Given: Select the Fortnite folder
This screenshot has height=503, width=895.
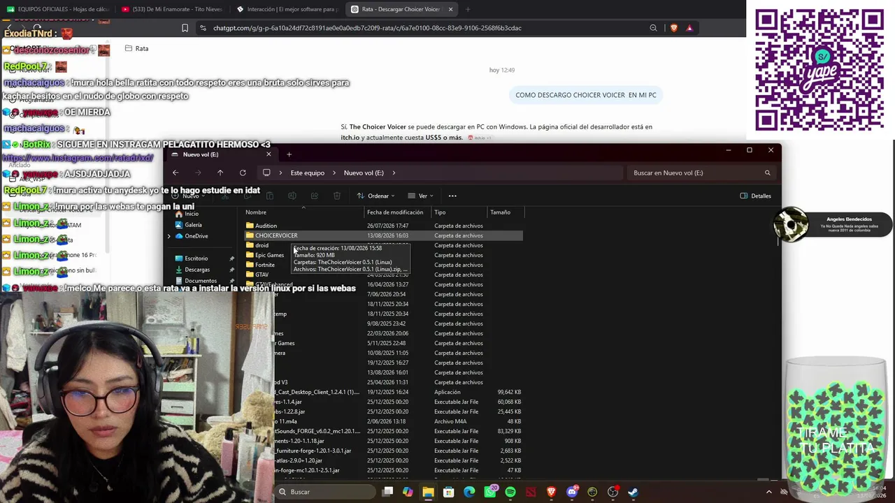Looking at the screenshot, I should (260, 265).
